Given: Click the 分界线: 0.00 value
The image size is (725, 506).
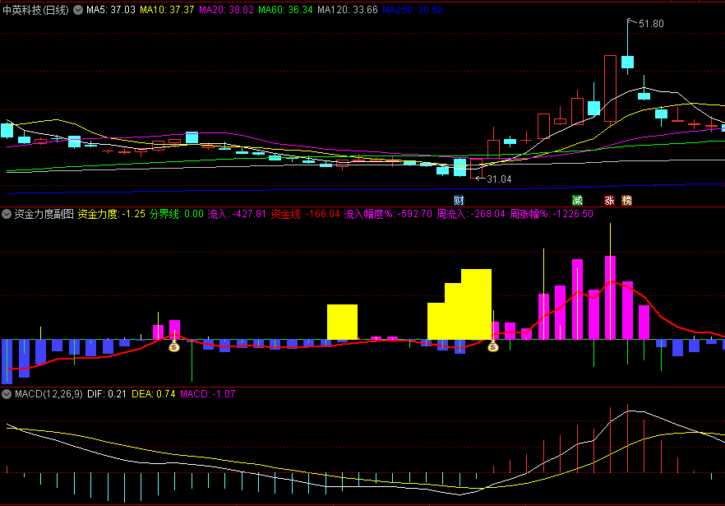Looking at the screenshot, I should pyautogui.click(x=177, y=214).
